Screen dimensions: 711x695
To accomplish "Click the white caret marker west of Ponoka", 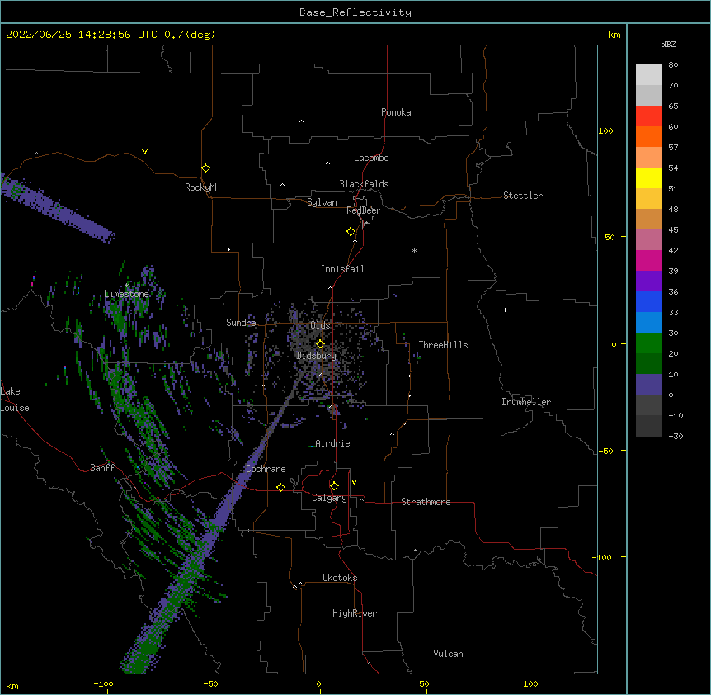I will (301, 121).
